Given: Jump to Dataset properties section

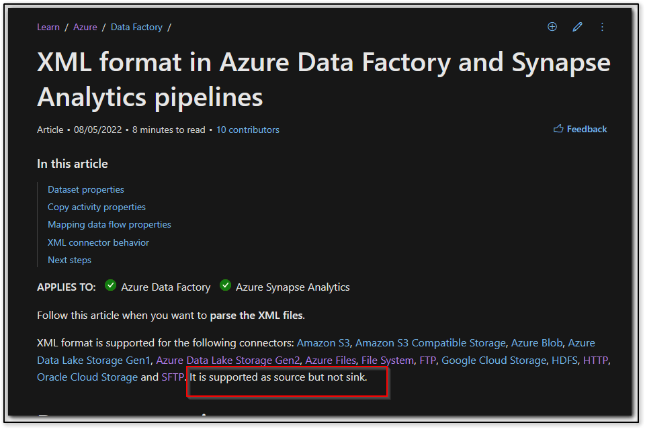Looking at the screenshot, I should [x=86, y=189].
